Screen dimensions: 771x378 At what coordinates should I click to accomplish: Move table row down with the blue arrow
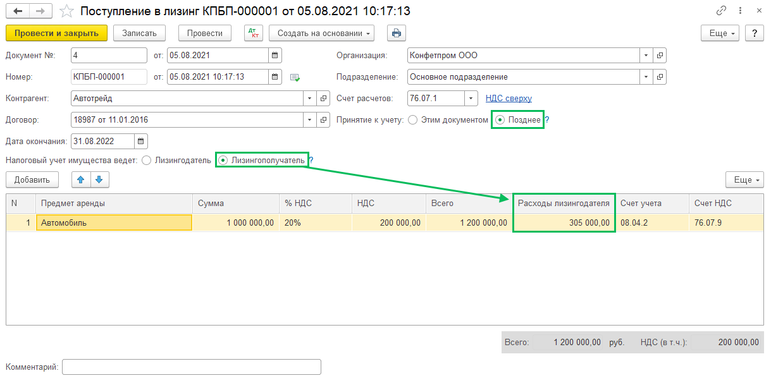(99, 180)
